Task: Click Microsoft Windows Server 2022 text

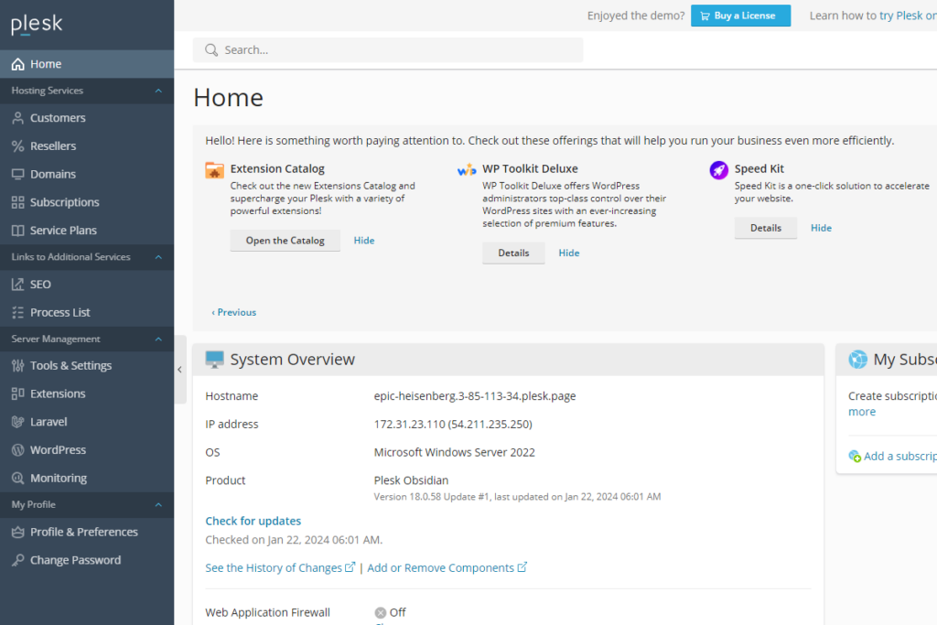Action: coord(454,452)
